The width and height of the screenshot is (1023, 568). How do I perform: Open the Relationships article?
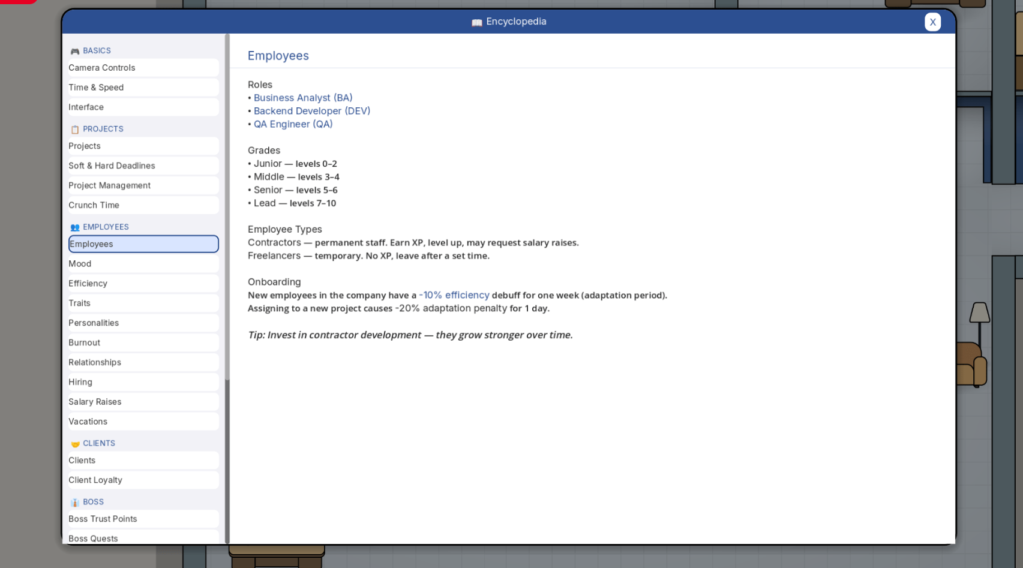point(143,363)
